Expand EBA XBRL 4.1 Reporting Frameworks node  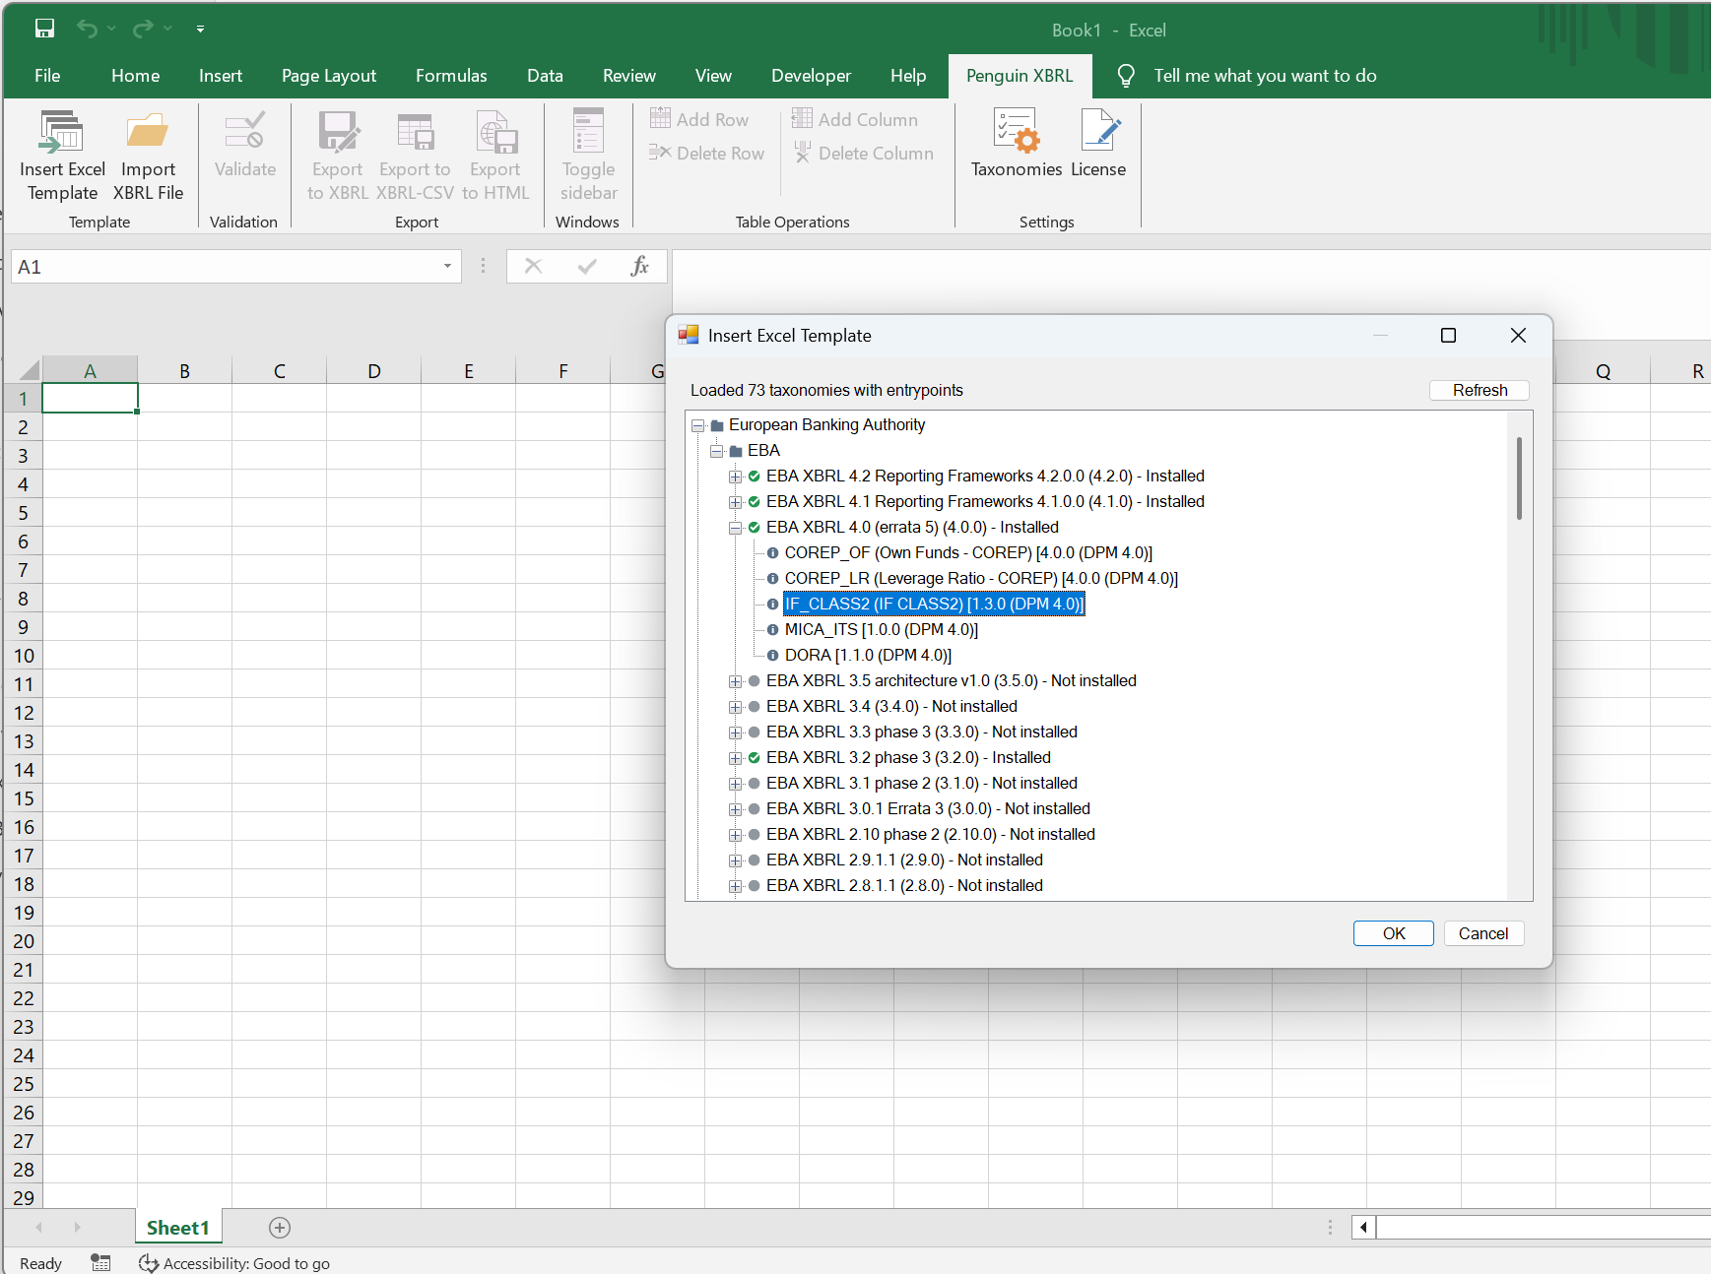736,502
